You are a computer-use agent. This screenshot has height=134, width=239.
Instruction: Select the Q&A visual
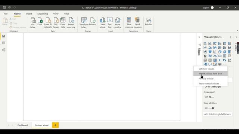[210, 64]
